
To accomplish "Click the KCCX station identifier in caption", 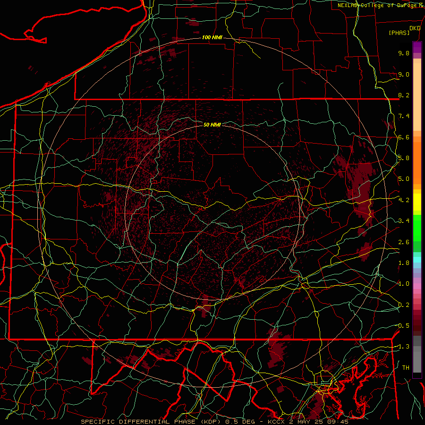I will [x=276, y=422].
